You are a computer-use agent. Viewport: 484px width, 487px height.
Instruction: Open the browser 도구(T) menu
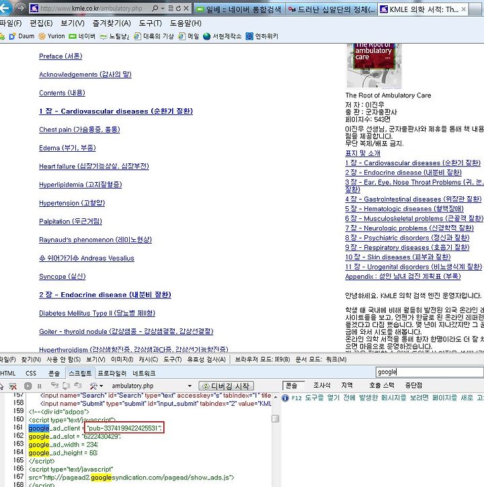[x=150, y=24]
